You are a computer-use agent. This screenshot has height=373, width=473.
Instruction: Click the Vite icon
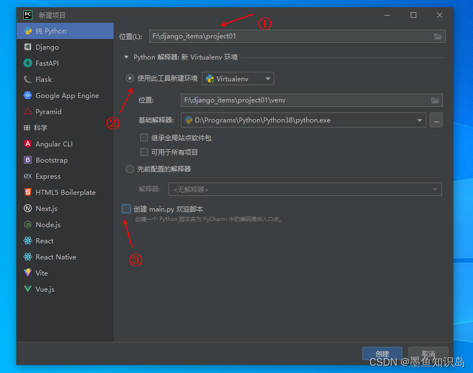(28, 273)
